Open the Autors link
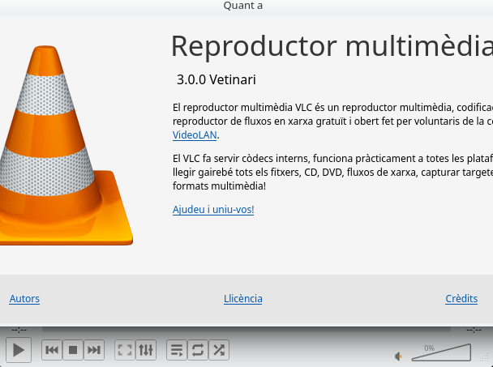493x367 pixels. point(24,298)
